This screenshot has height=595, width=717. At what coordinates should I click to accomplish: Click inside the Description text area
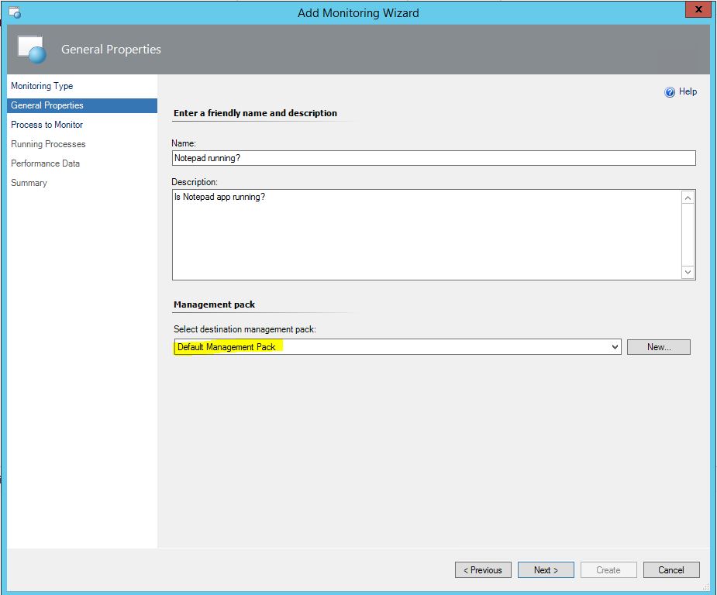point(426,234)
